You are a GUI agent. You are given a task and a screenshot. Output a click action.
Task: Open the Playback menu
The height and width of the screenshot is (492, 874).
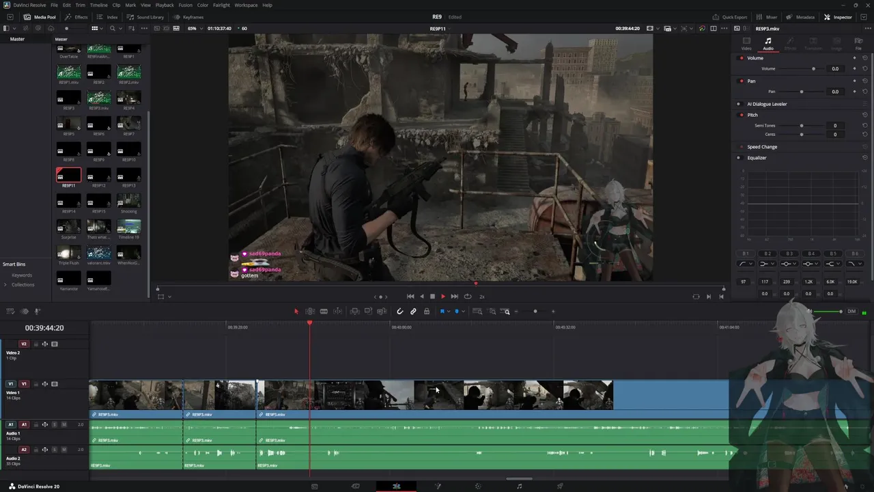(x=165, y=5)
